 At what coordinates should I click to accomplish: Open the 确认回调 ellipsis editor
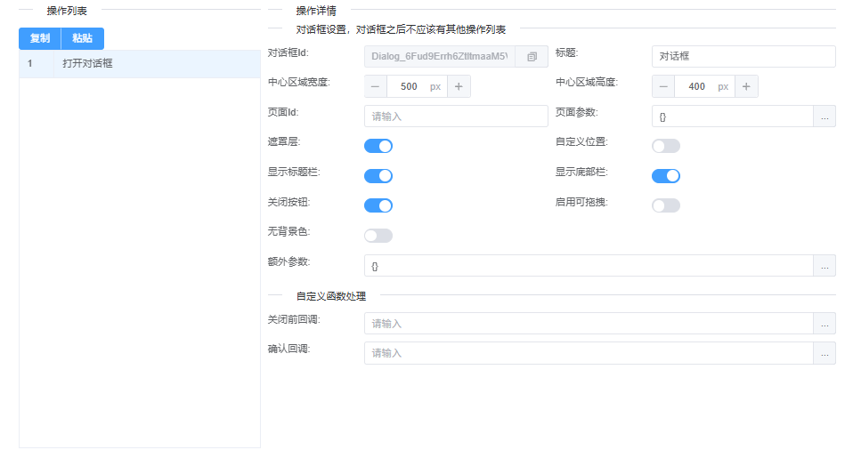pos(825,353)
